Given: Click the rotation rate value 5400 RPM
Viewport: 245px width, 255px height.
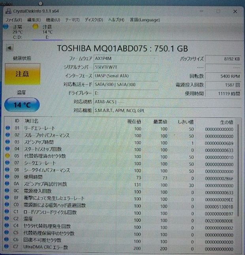Looking at the screenshot, I should 223,76.
